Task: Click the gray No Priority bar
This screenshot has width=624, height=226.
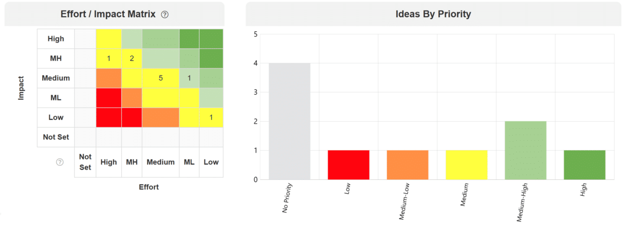Action: point(290,122)
